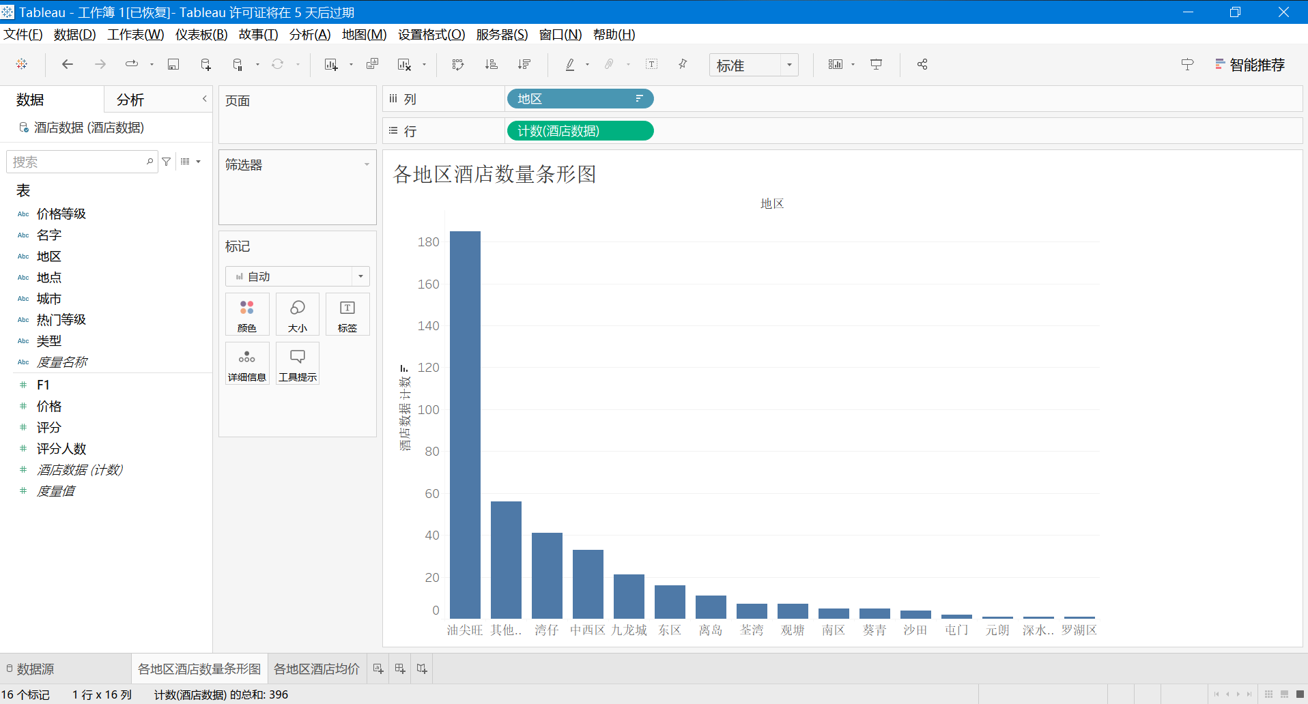Open the clear sheet dropdown arrow

(424, 65)
